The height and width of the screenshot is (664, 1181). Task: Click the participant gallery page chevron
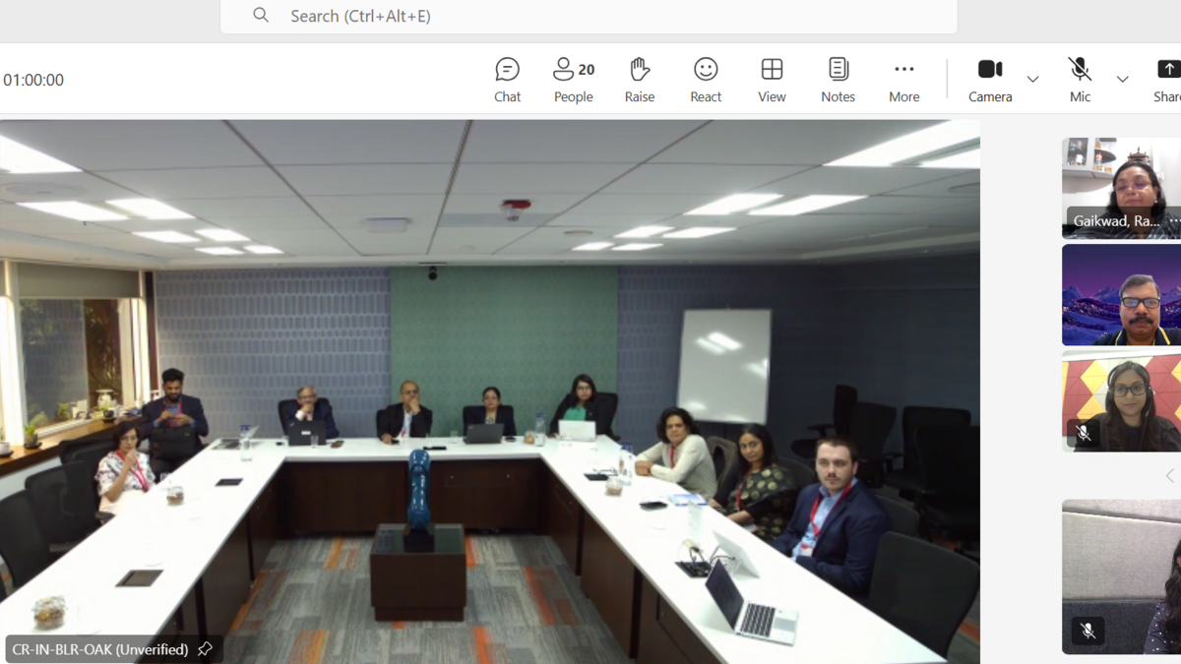pos(1169,476)
